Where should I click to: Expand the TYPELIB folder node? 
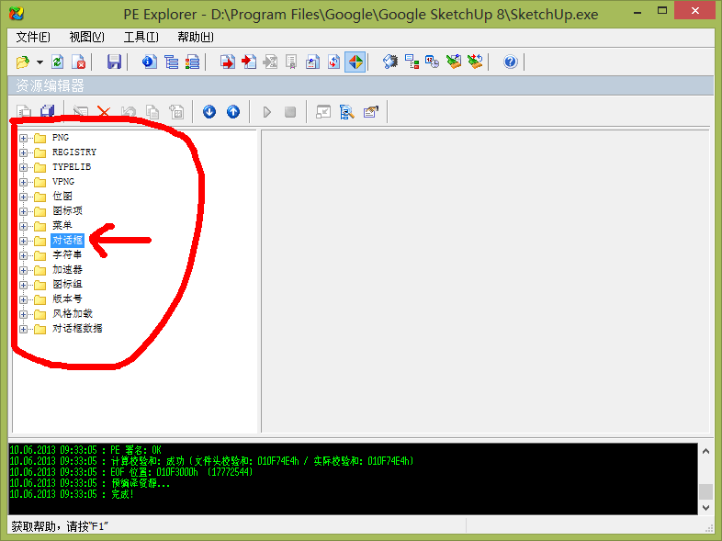(23, 167)
